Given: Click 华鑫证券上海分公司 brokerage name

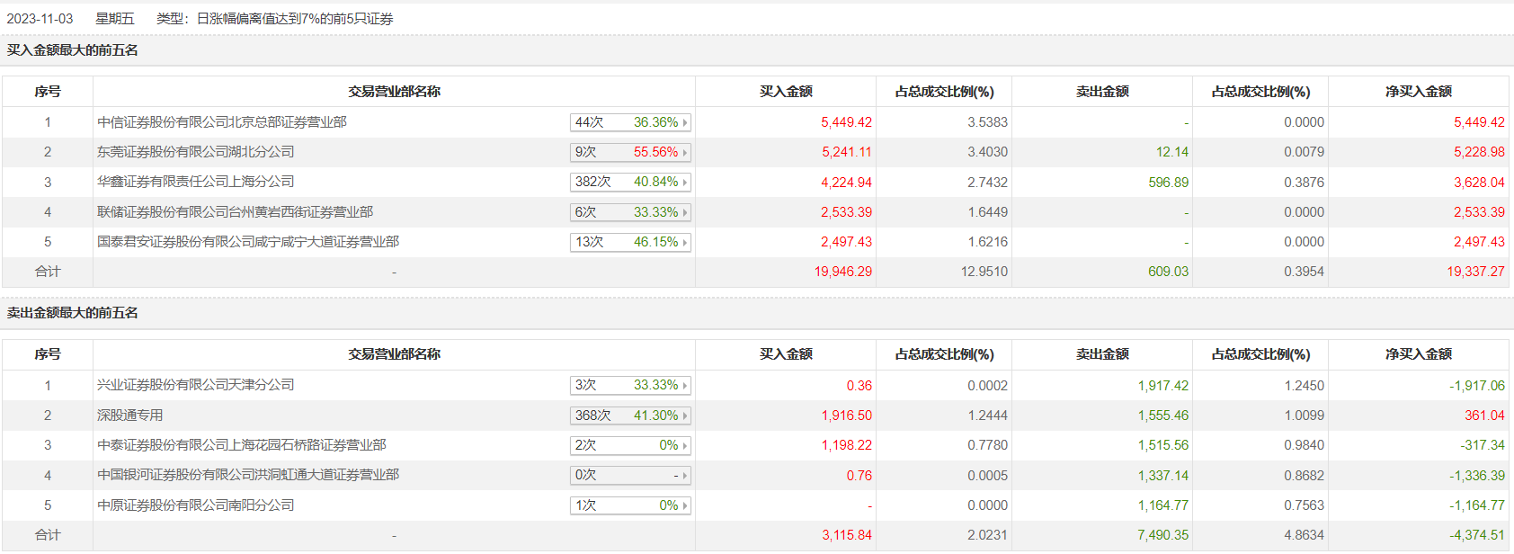Looking at the screenshot, I should (x=196, y=182).
